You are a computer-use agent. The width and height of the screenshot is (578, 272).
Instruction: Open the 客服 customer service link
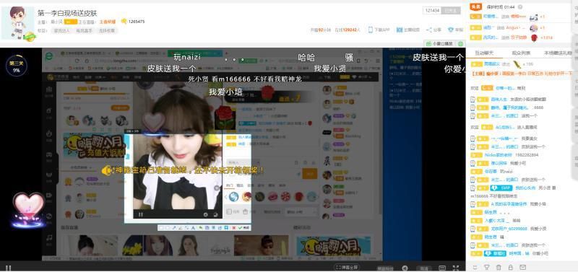click(x=456, y=30)
